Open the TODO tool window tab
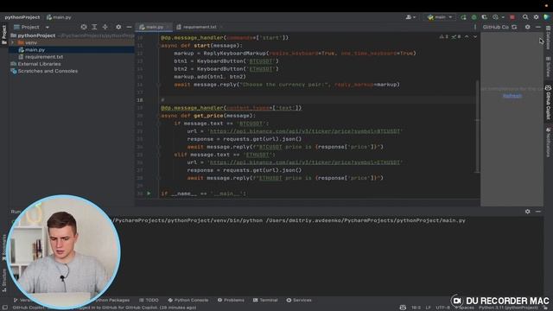 click(149, 300)
